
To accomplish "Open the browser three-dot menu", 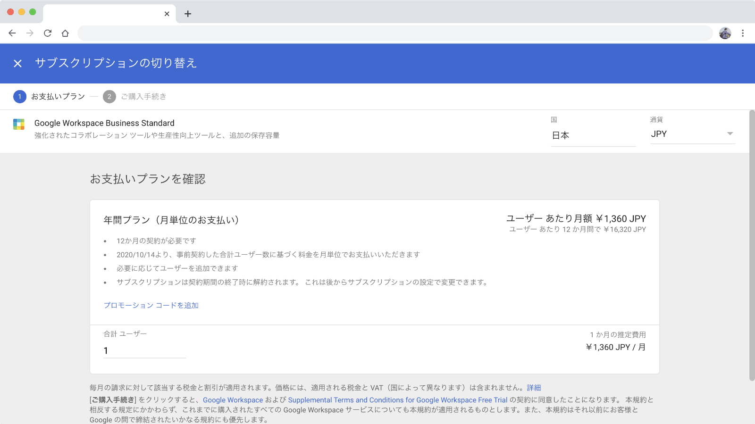I will (x=743, y=33).
